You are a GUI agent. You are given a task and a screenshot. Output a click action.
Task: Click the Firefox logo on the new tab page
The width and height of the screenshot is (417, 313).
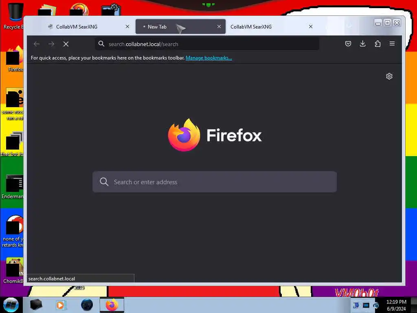184,135
